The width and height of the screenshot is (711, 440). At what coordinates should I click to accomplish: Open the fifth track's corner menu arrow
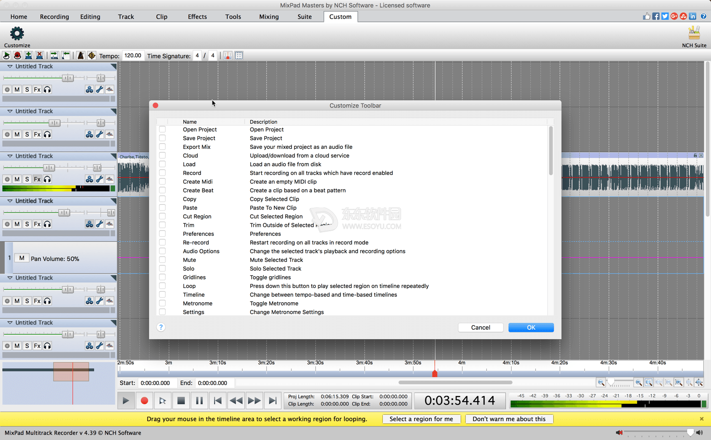[113, 278]
